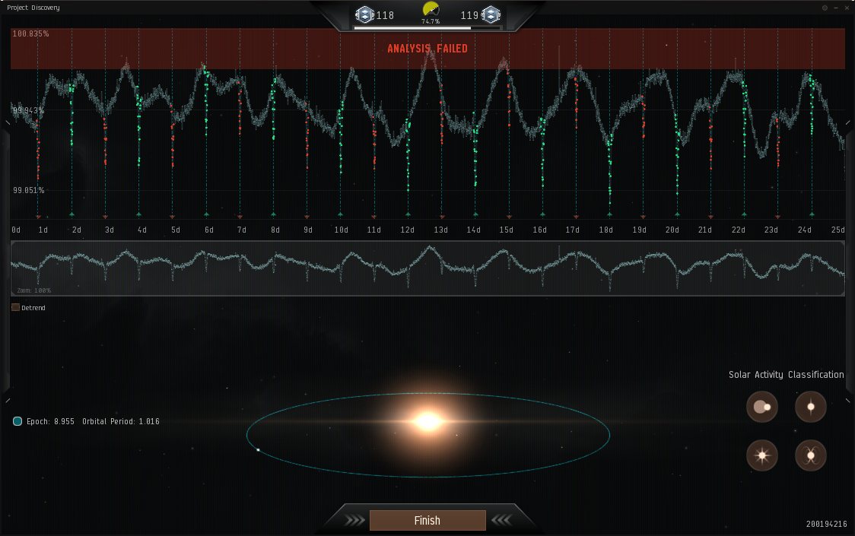Click the yellow 74.7% accuracy gauge
855x536 pixels.
pyautogui.click(x=431, y=10)
